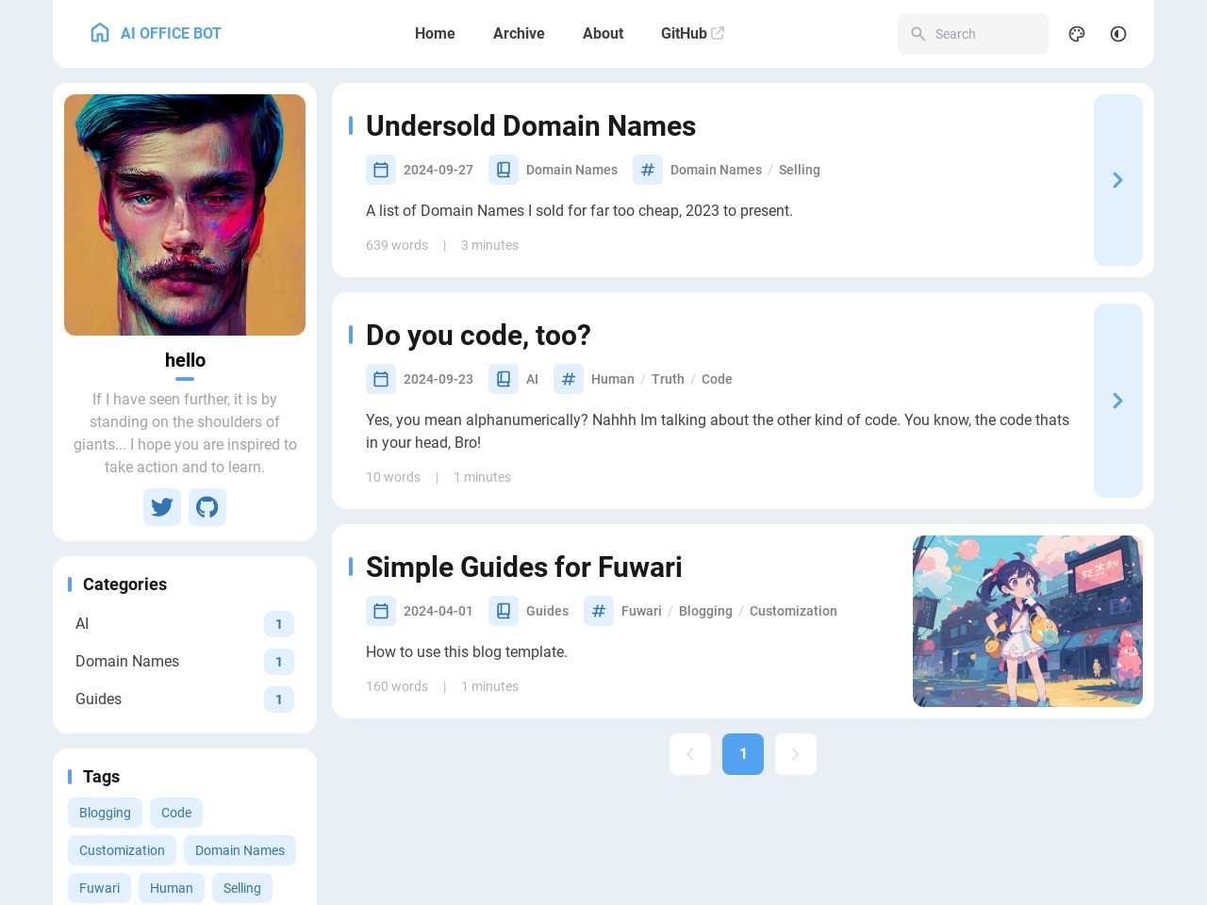
Task: Open the Fuwari tag on third post
Action: click(x=641, y=611)
